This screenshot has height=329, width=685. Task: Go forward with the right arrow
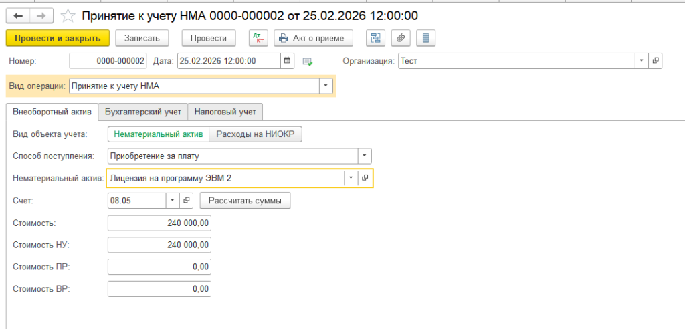coord(41,16)
